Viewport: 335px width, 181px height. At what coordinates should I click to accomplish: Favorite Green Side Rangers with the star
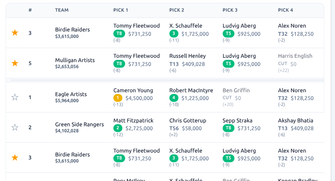pyautogui.click(x=15, y=127)
